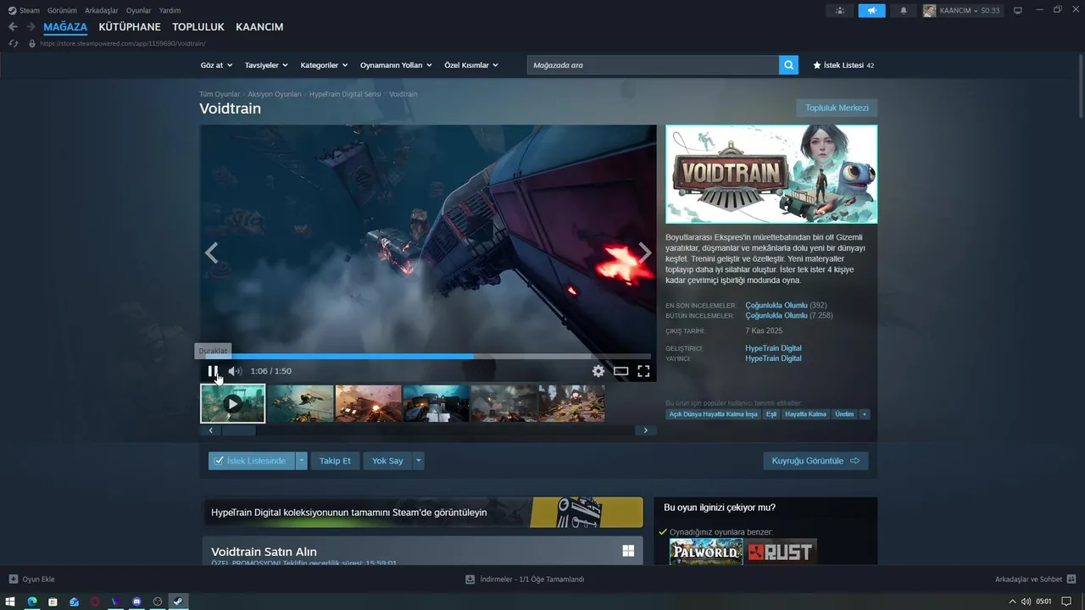Click the Hayatta Kalma tag

click(805, 414)
